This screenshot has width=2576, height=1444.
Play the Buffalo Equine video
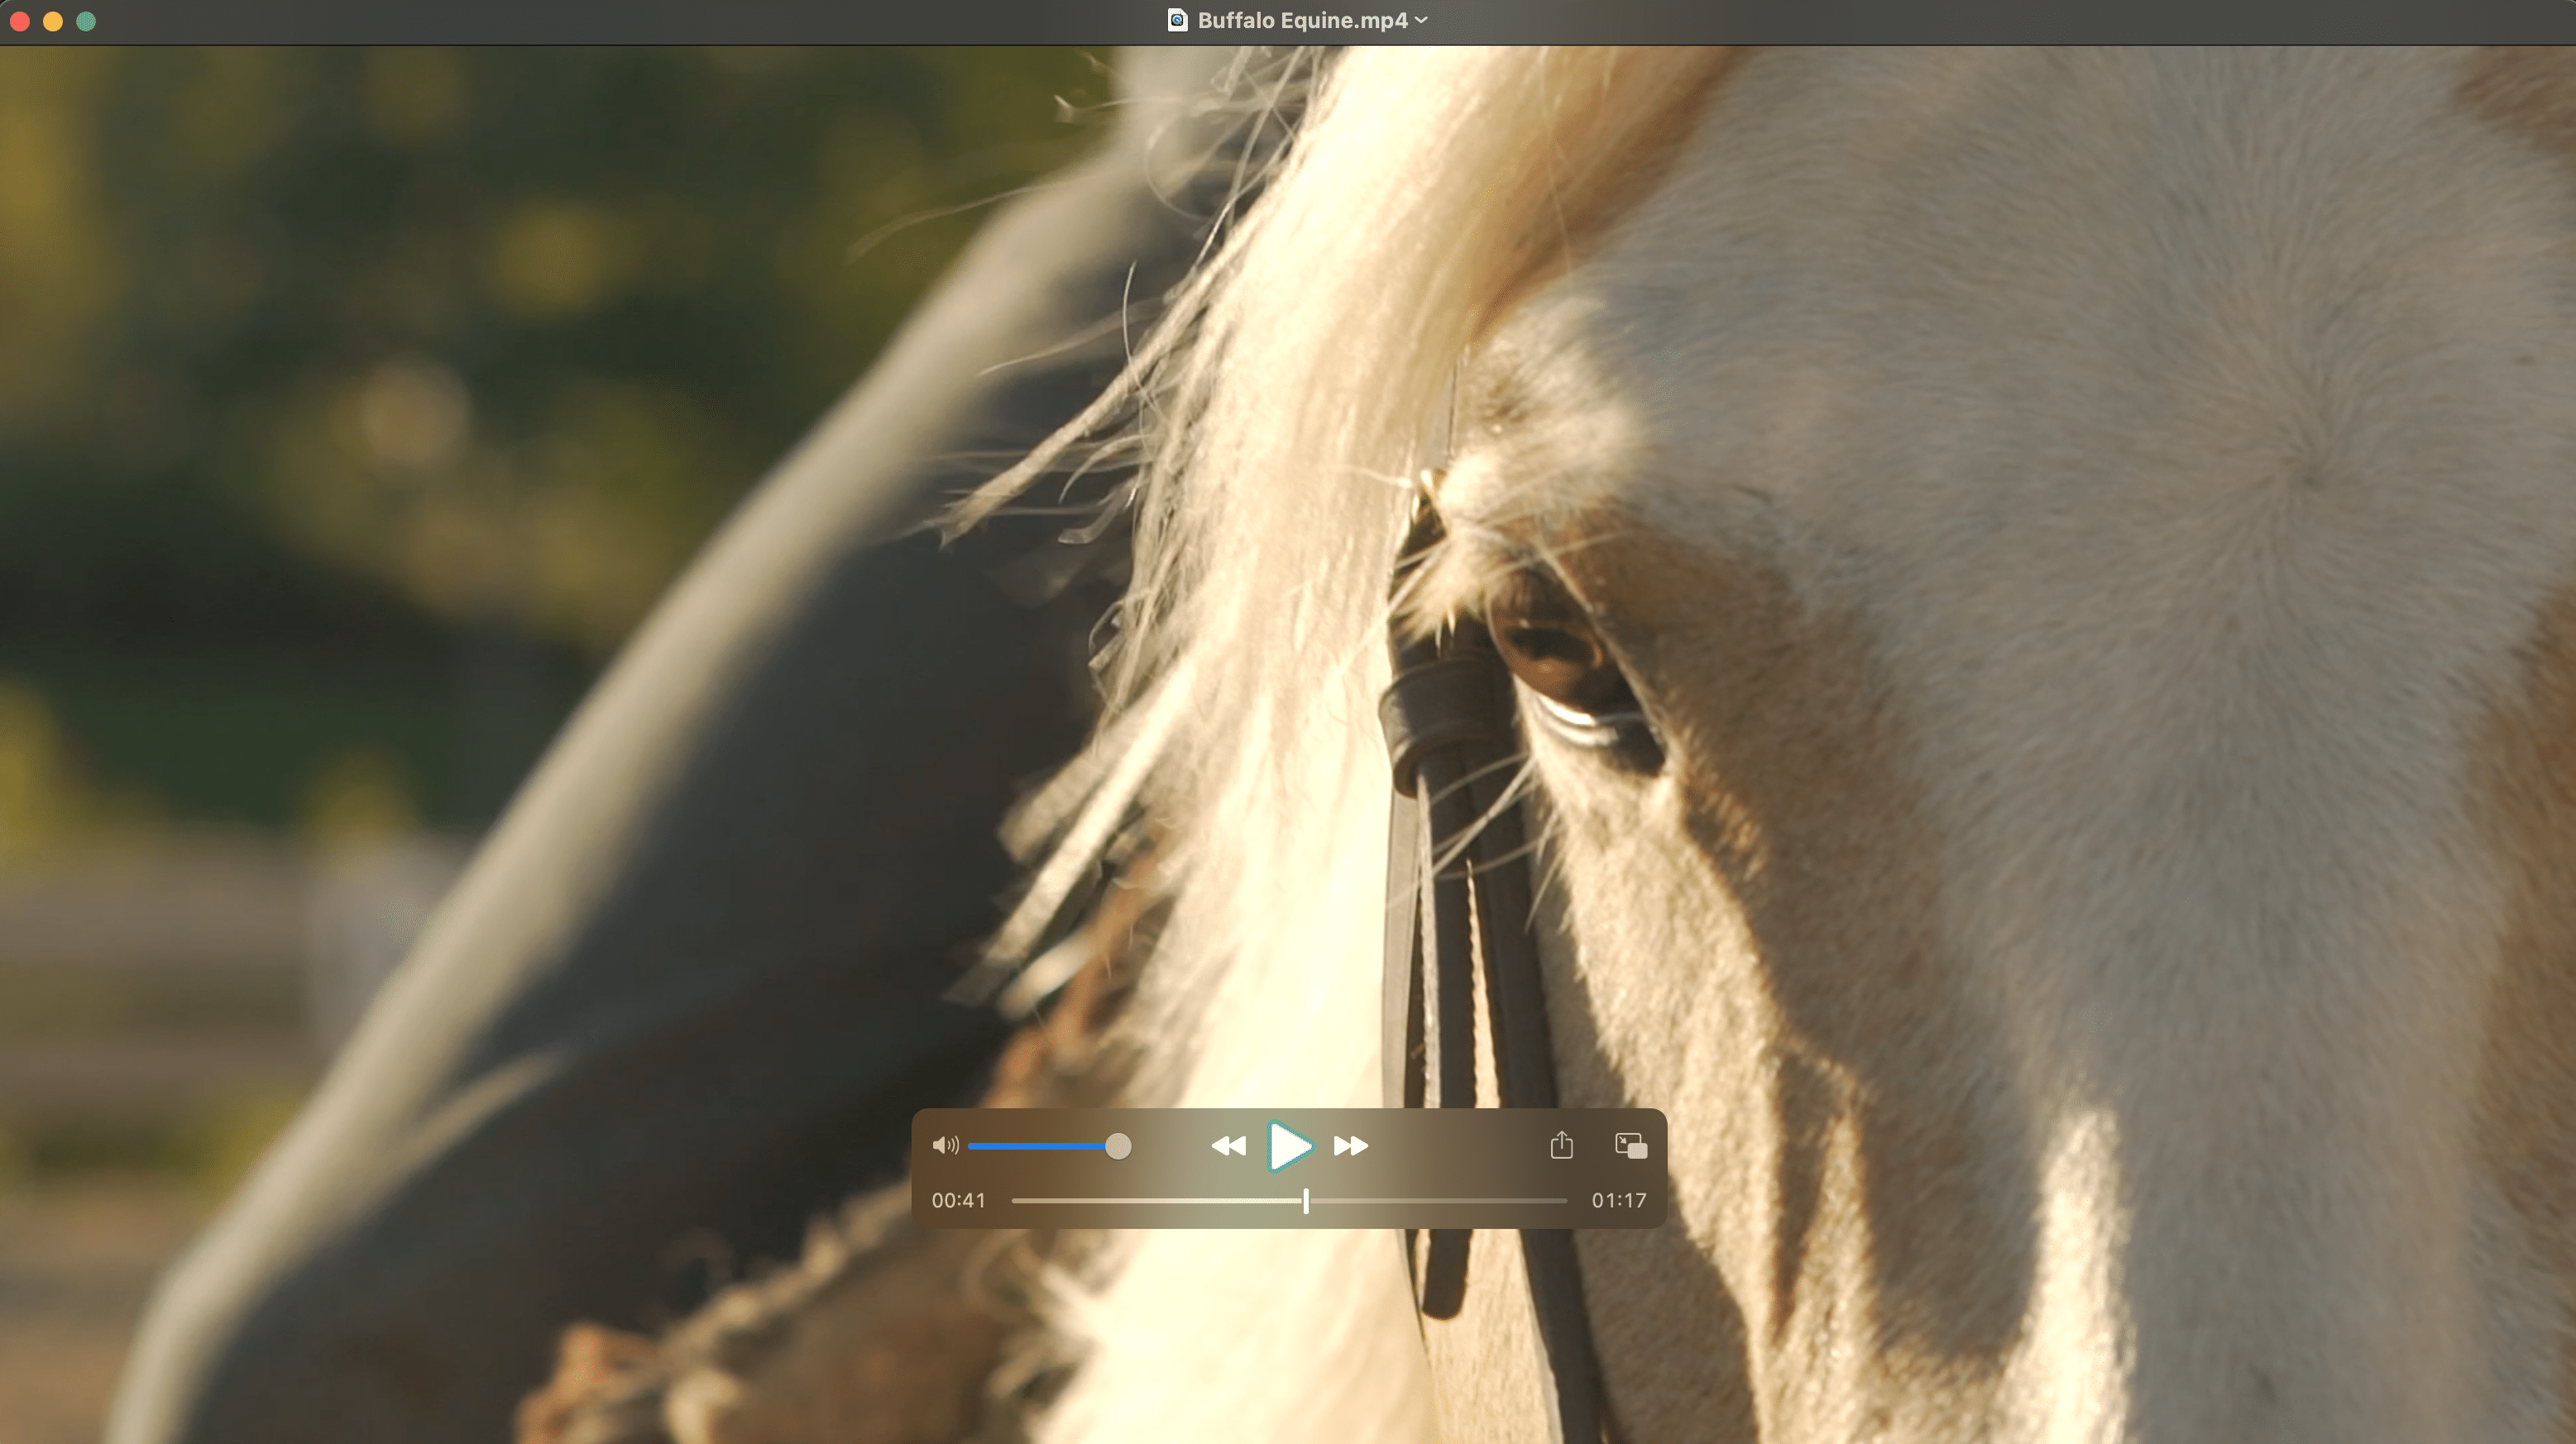1289,1146
